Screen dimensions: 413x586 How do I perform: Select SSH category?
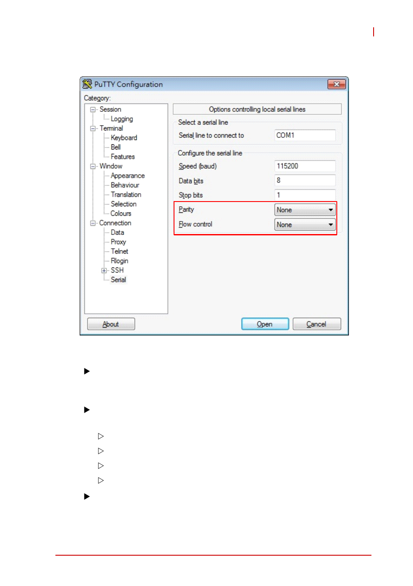117,270
